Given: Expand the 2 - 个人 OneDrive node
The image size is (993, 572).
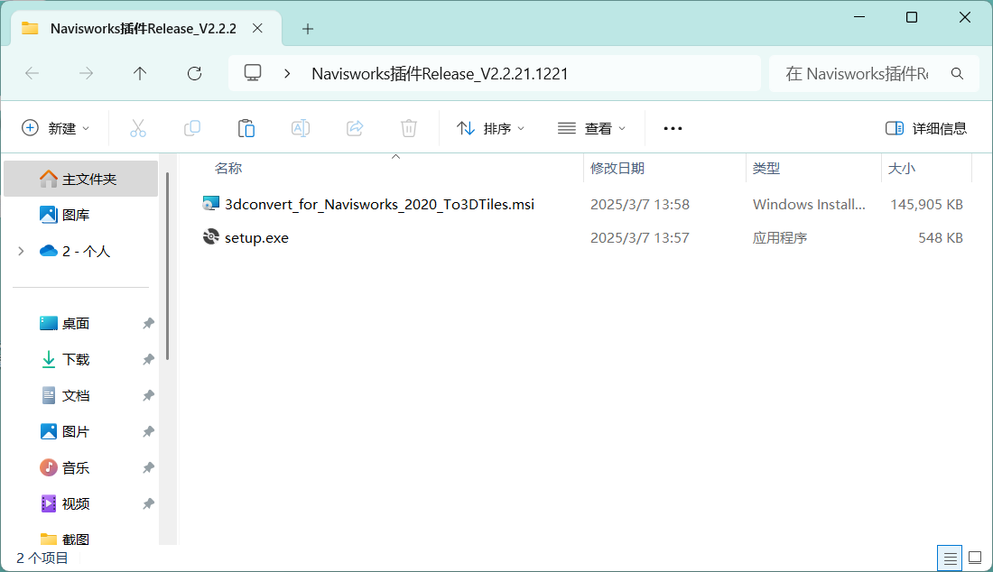Looking at the screenshot, I should [x=21, y=251].
